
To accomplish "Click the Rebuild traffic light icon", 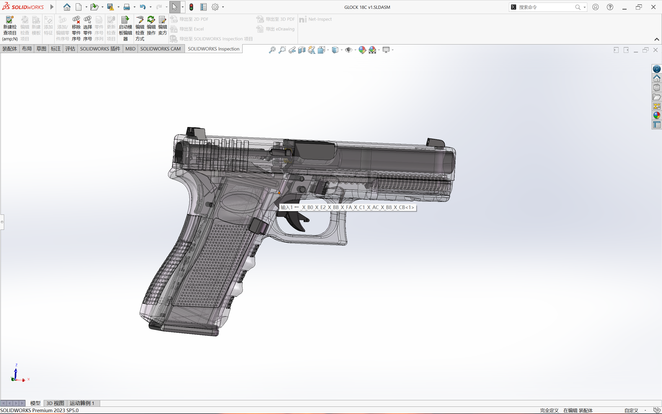I will pos(191,7).
